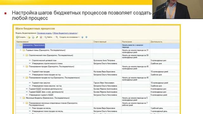This screenshot has width=203, height=114.
Task: Click Начать до начала периода за 31 cell
Action: click(x=135, y=51)
